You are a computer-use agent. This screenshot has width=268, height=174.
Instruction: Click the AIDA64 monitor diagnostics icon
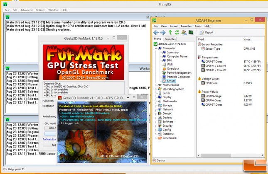[x=191, y=32]
